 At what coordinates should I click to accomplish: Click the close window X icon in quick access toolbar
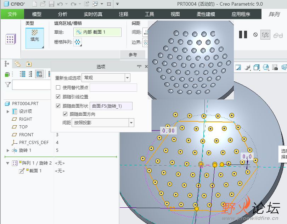pos(109,4)
